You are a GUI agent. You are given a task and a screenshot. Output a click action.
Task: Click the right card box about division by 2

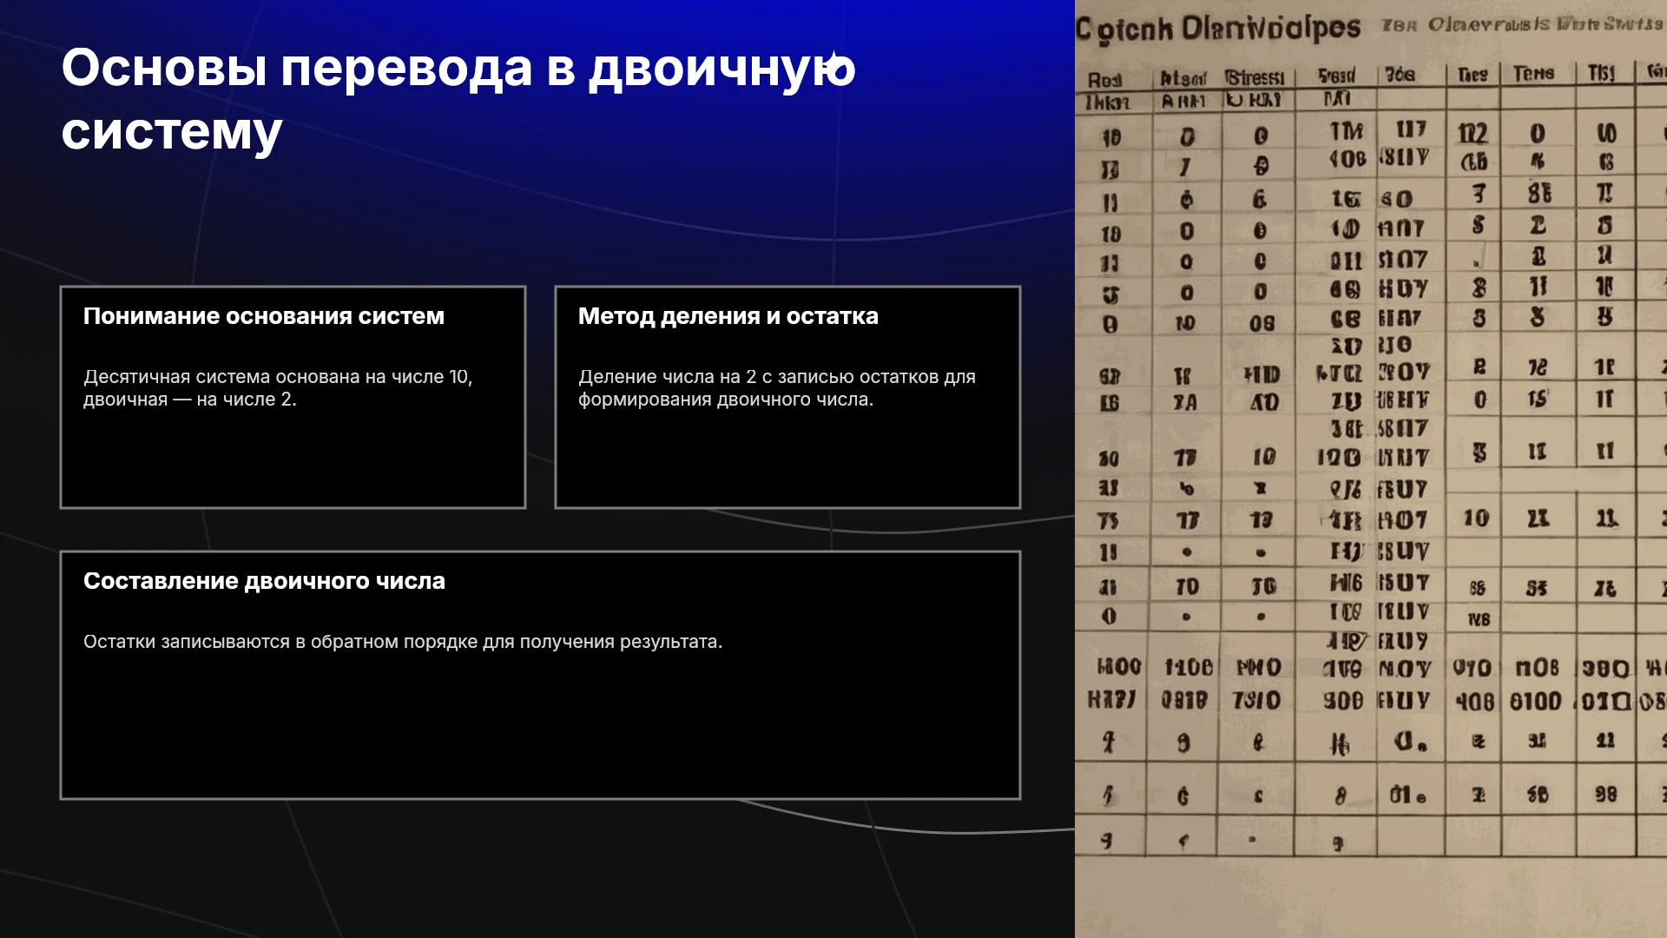[x=787, y=397]
